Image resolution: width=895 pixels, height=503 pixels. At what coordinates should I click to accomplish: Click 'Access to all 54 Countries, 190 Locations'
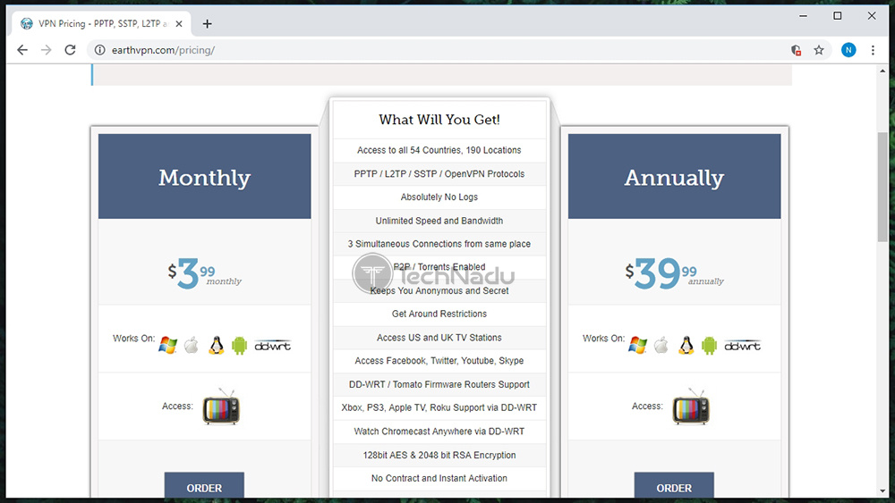click(x=439, y=150)
